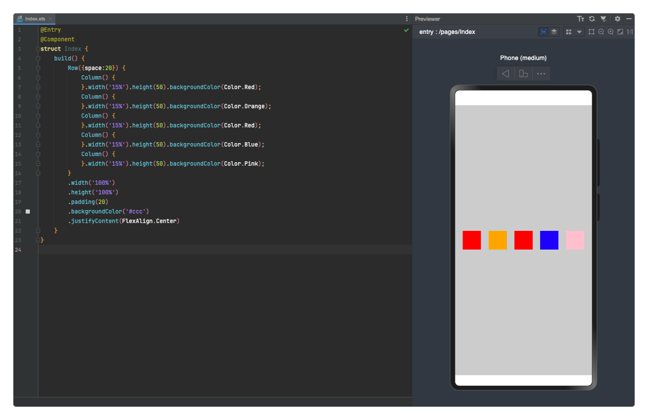648x420 pixels.
Task: Click the first red square in preview
Action: pyautogui.click(x=472, y=240)
